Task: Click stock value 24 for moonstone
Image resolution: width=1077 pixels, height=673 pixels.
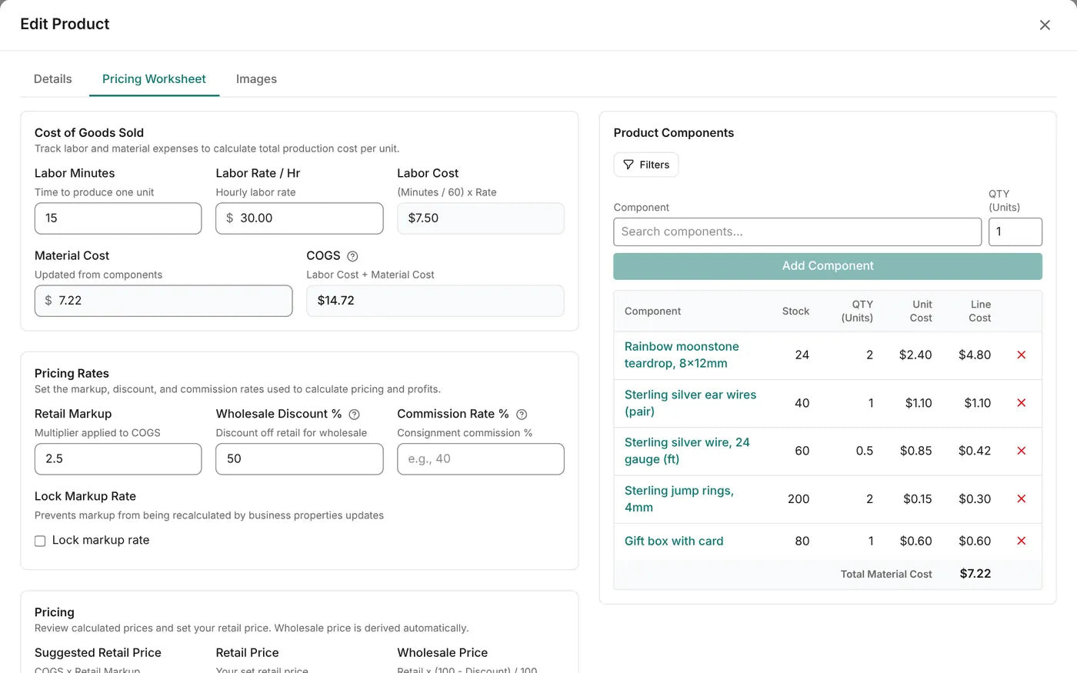Action: 802,355
